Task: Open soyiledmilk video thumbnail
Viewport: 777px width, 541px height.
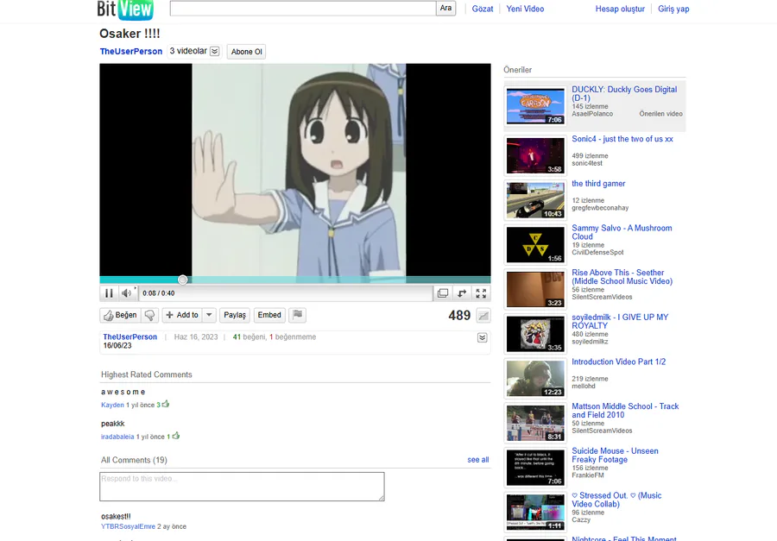Action: pos(535,334)
